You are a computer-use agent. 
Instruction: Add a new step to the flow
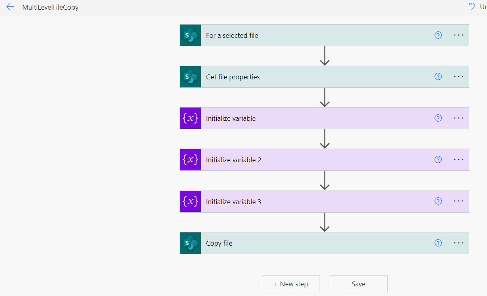pos(291,284)
